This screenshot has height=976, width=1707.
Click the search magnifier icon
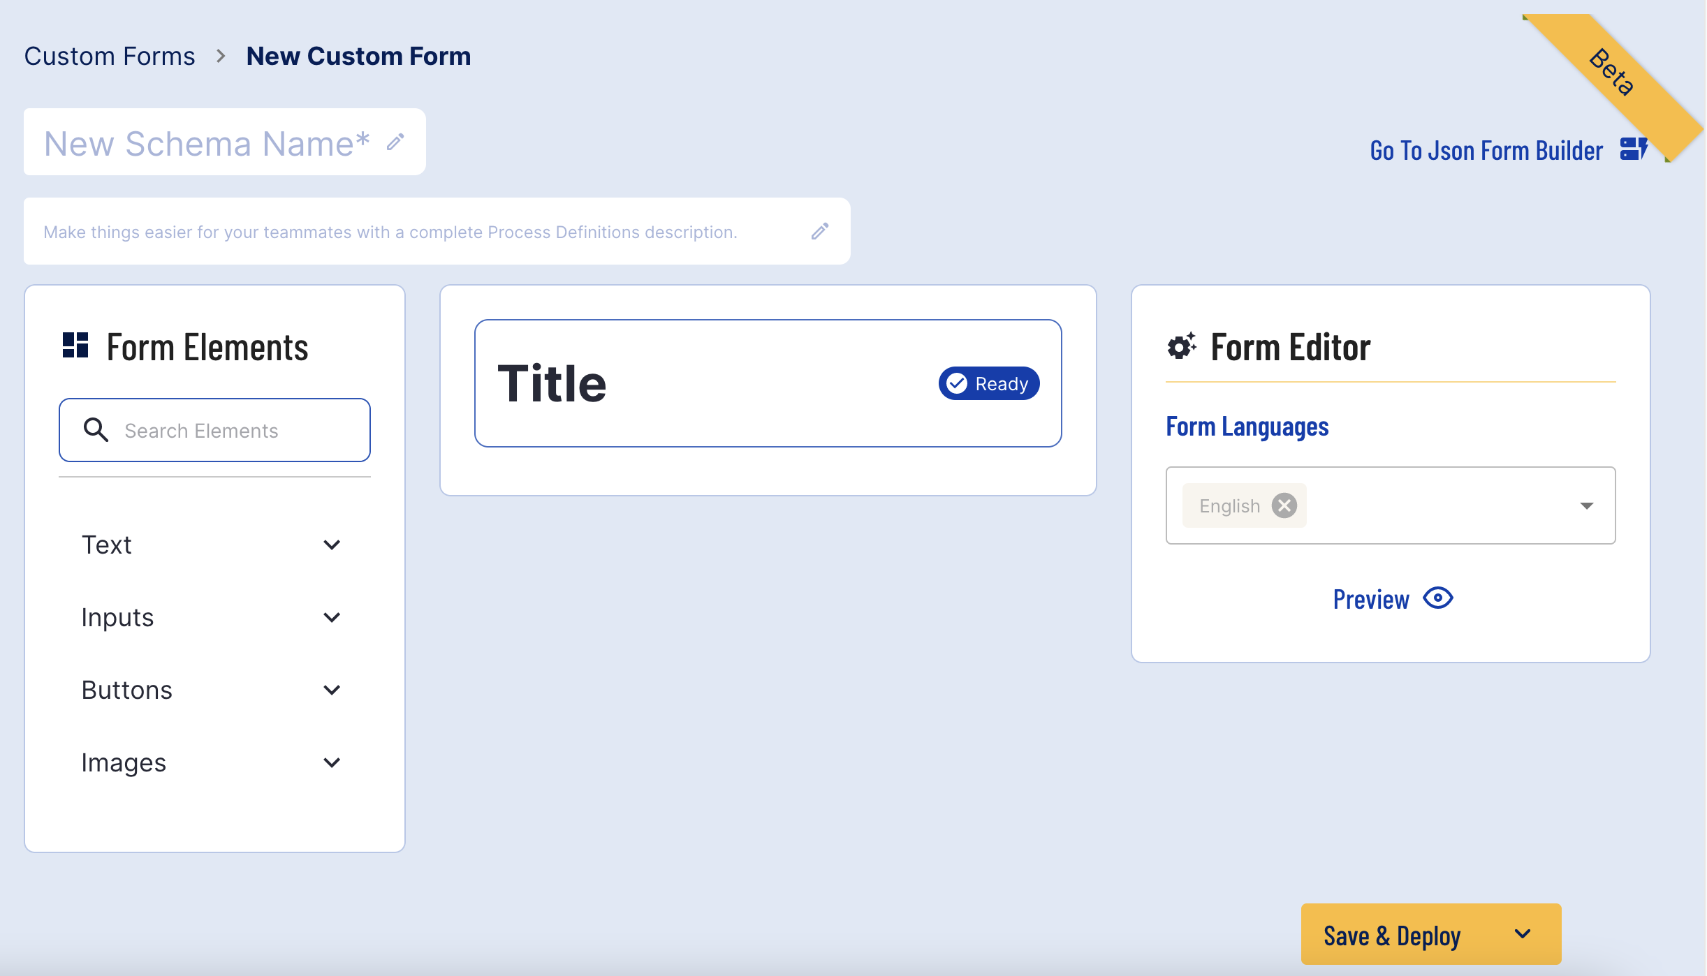click(96, 430)
